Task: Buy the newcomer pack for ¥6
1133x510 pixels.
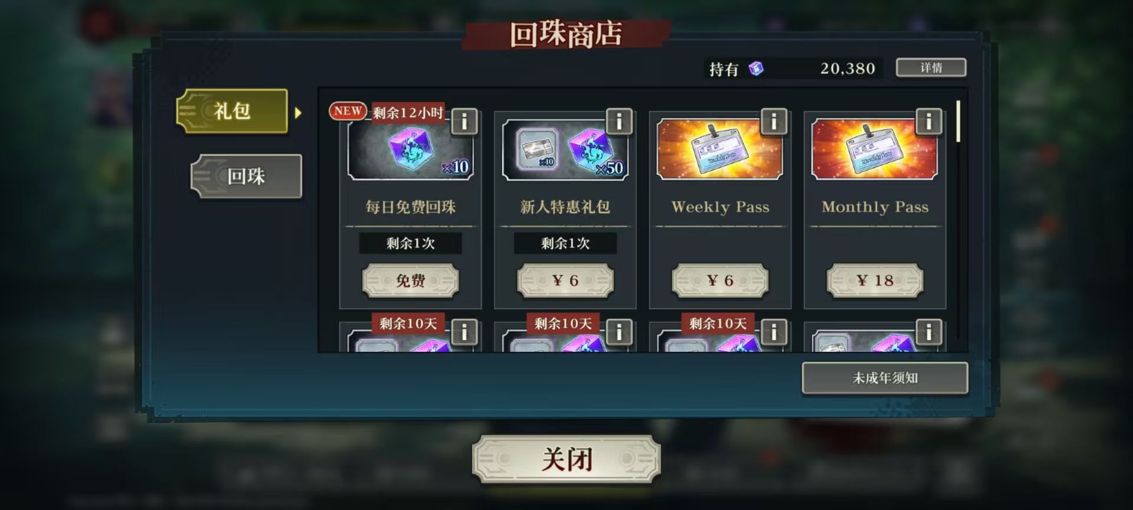Action: pos(565,280)
